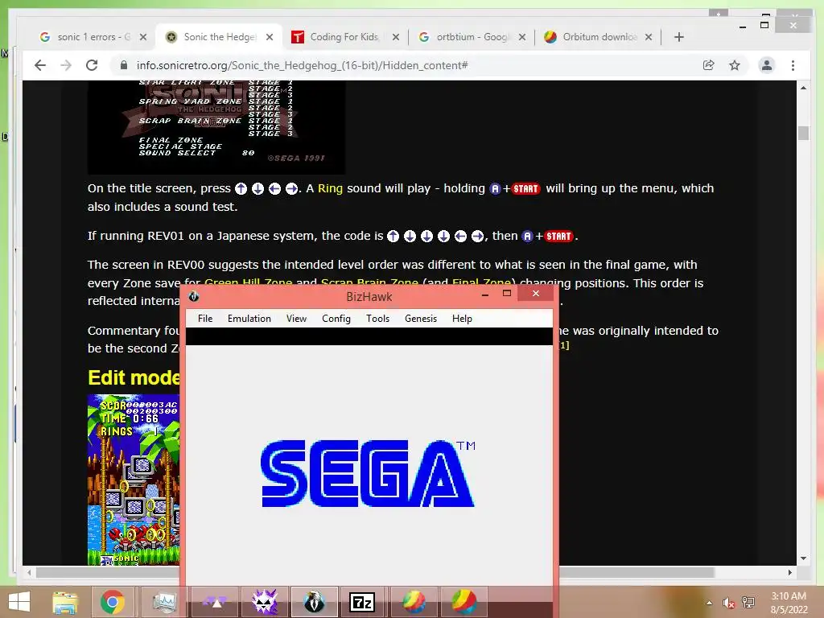
Task: Open the BizHawk File menu
Action: point(205,319)
